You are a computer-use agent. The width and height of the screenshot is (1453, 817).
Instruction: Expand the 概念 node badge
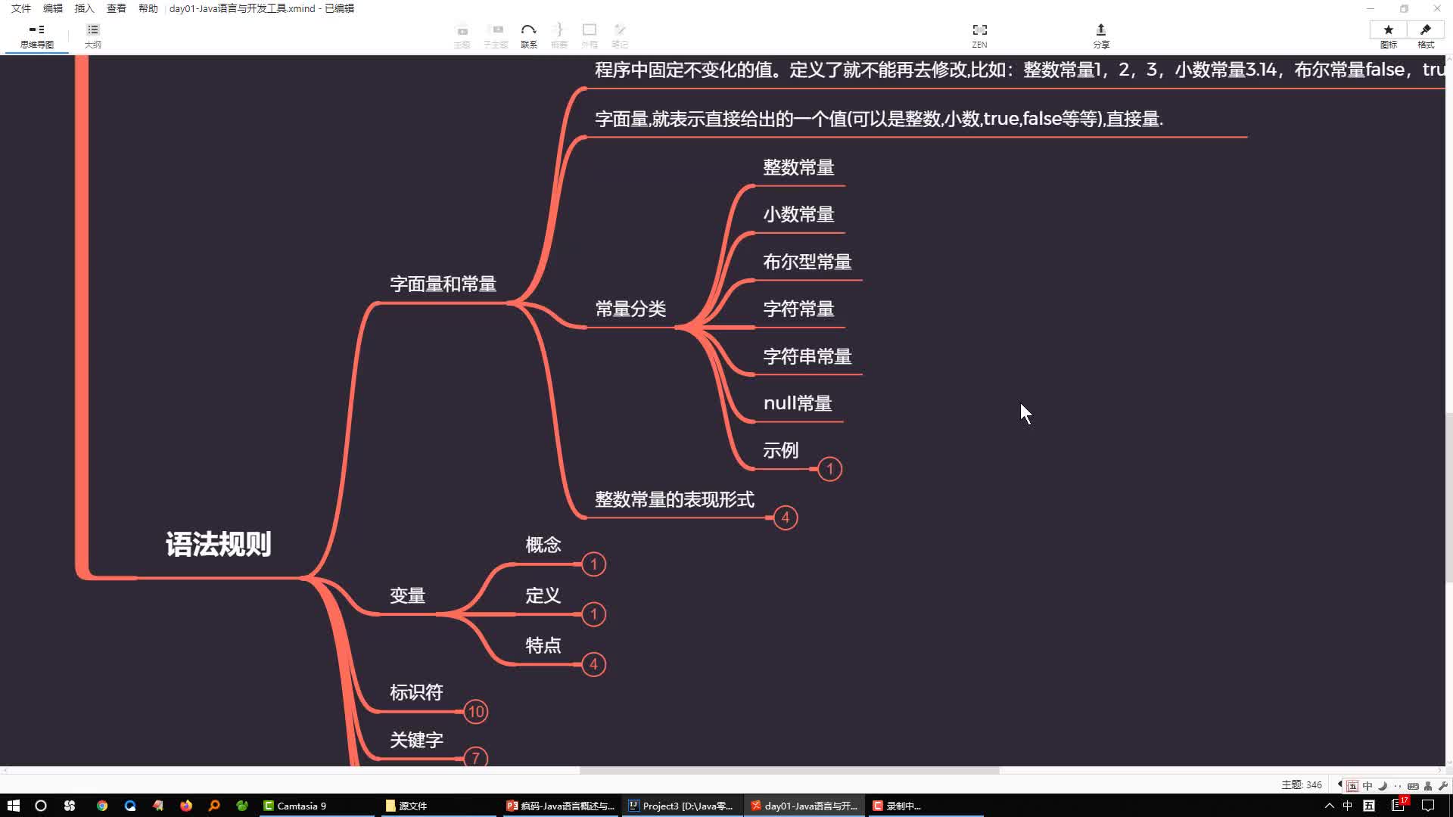pos(593,564)
